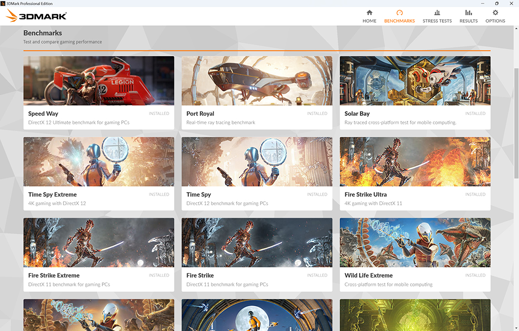Click the Fire Strike benchmark title
This screenshot has height=331, width=519.
click(x=200, y=275)
